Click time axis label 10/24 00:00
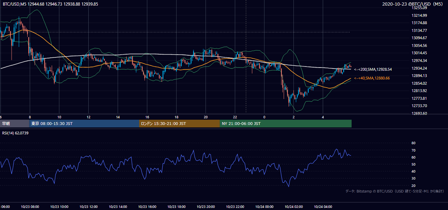The height and width of the screenshot is (210, 448). click(264, 207)
